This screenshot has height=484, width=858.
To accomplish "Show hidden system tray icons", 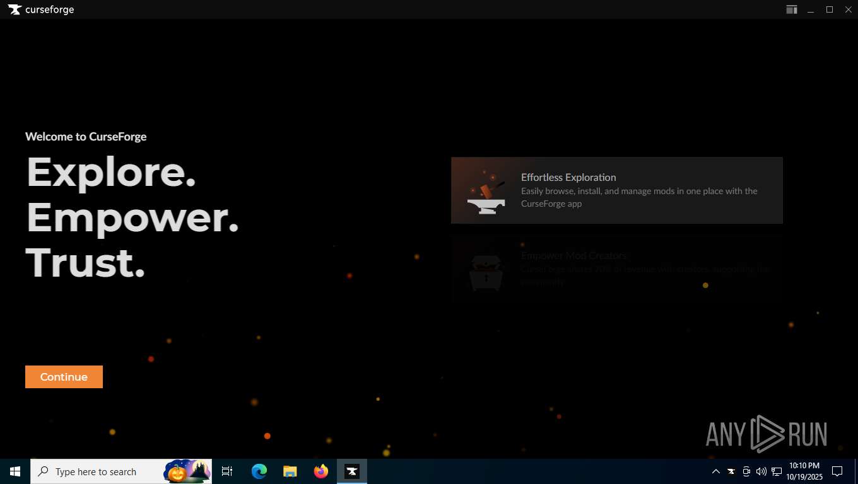I will coord(715,471).
